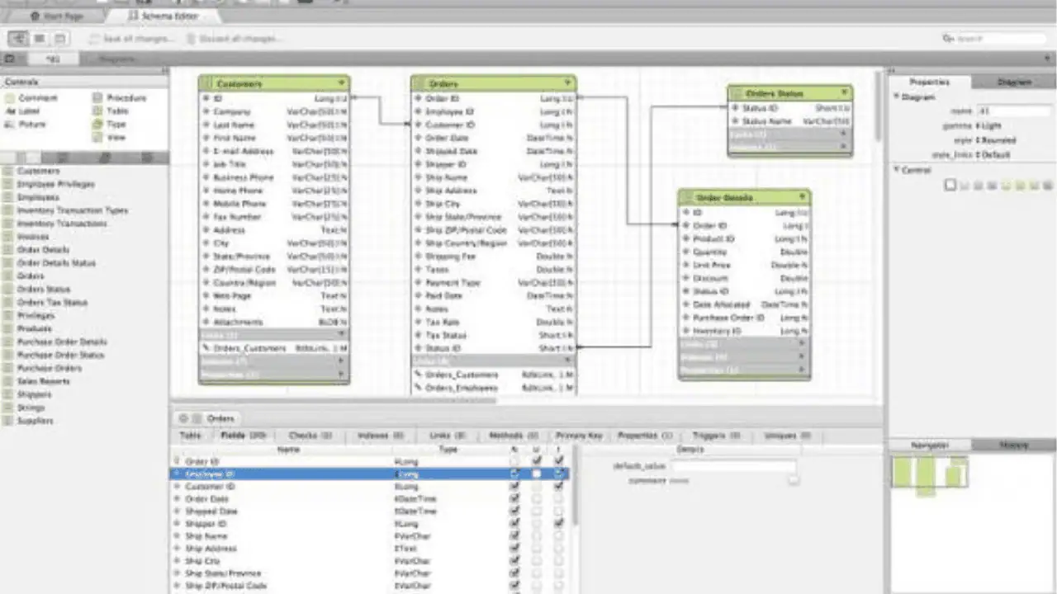Collapse the Orders Status table header arrow

(x=844, y=93)
